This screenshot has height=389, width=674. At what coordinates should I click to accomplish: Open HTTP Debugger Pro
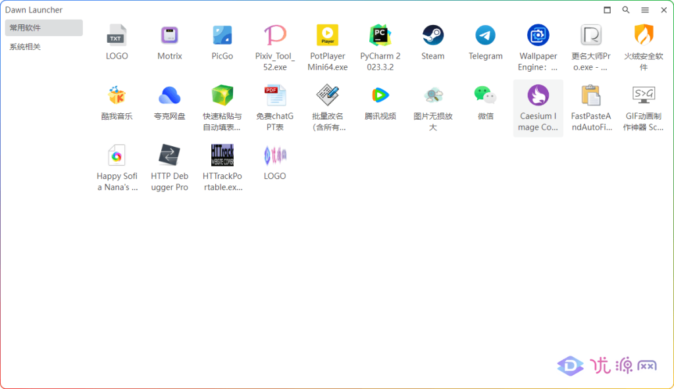(x=169, y=156)
